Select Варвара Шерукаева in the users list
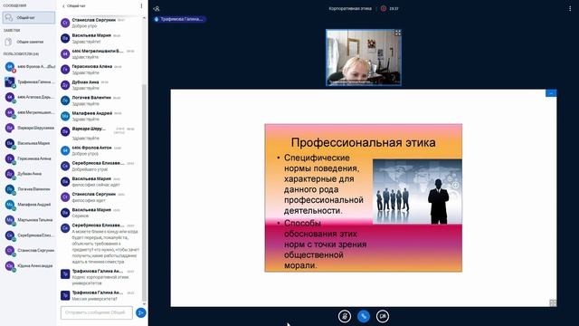The height and width of the screenshot is (326, 579). click(30, 128)
